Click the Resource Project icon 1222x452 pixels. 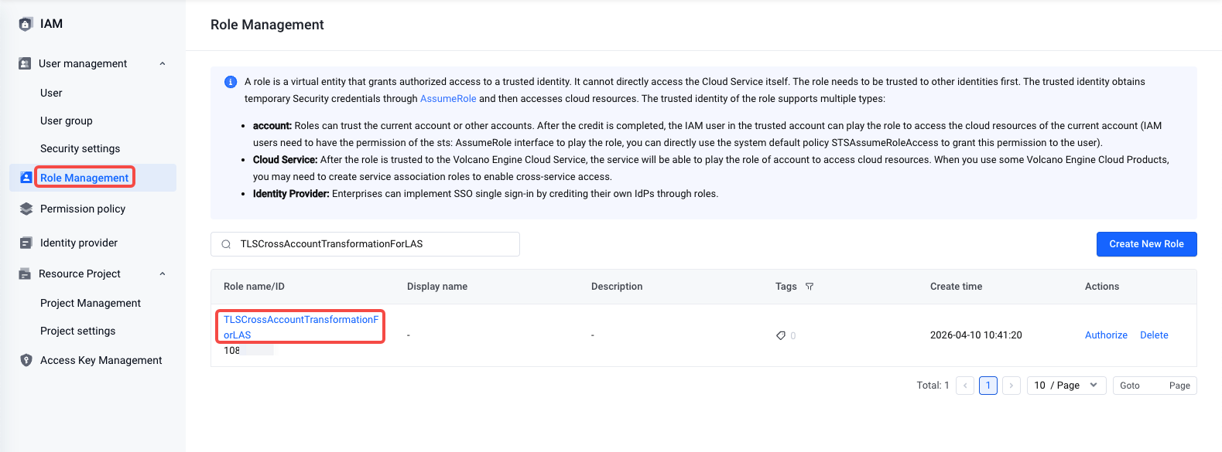(x=25, y=274)
